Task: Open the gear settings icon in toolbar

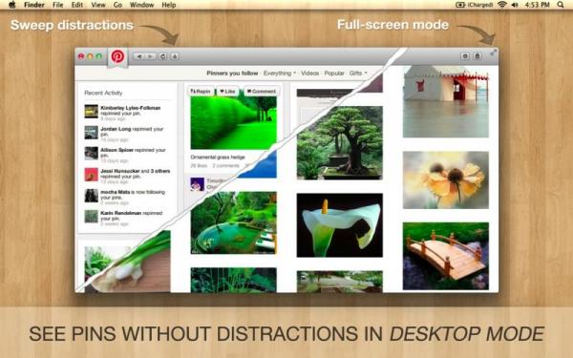Action: pos(465,56)
